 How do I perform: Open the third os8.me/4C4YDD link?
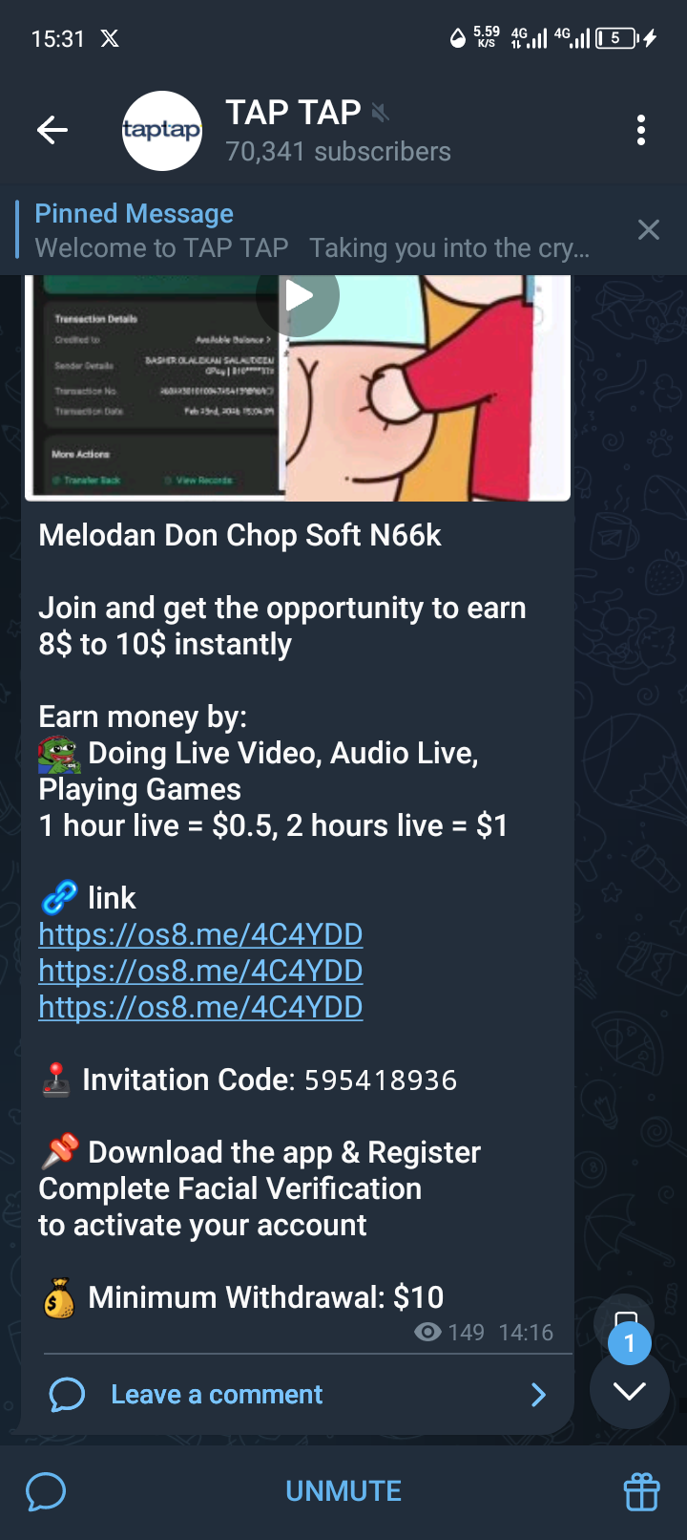pyautogui.click(x=200, y=1007)
